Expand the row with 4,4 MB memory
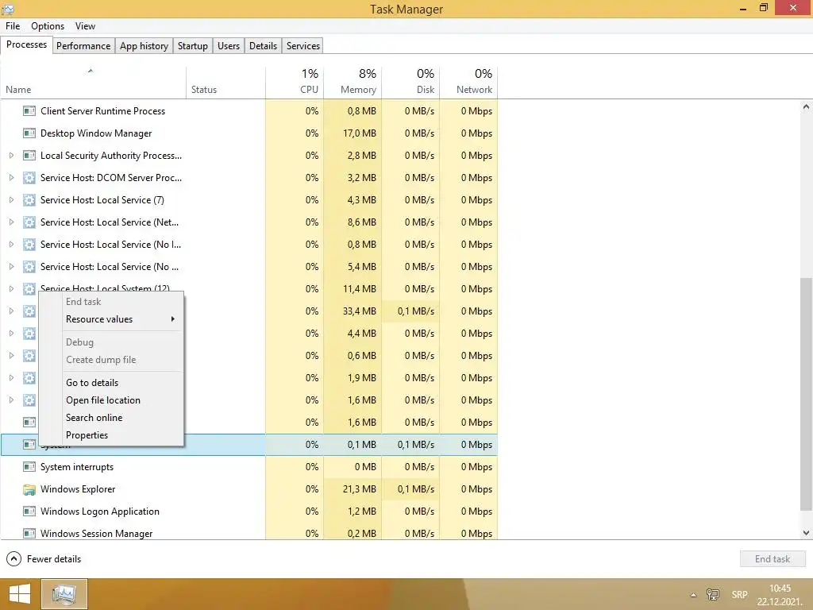Viewport: 813px width, 610px height. [11, 334]
